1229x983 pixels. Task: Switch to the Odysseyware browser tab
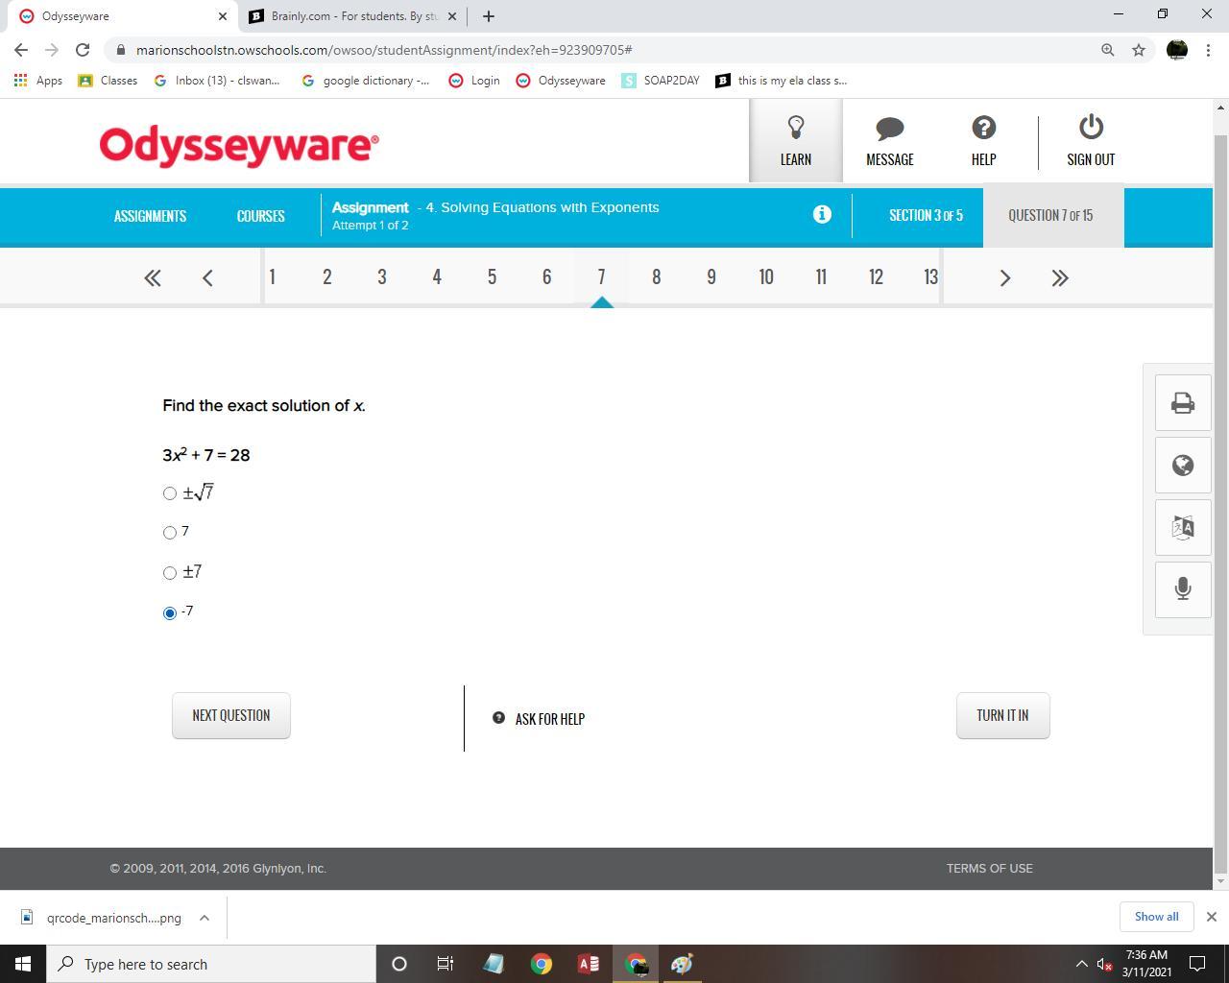point(125,16)
